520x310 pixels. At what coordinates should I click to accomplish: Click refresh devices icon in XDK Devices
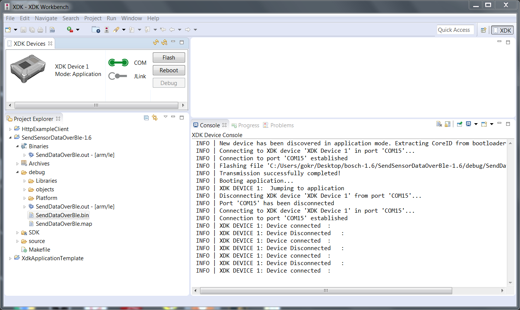click(156, 43)
